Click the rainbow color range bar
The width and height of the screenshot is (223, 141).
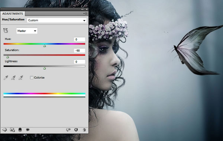pos(44,94)
